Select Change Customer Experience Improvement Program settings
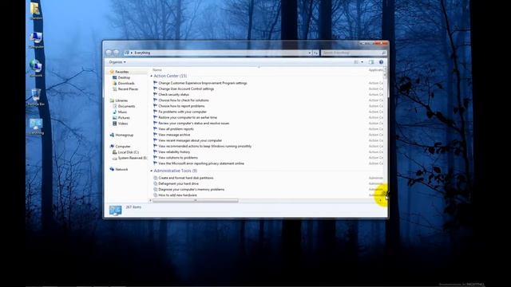The image size is (511, 287). coord(202,83)
